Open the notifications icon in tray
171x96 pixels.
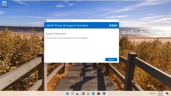pyautogui.click(x=167, y=94)
